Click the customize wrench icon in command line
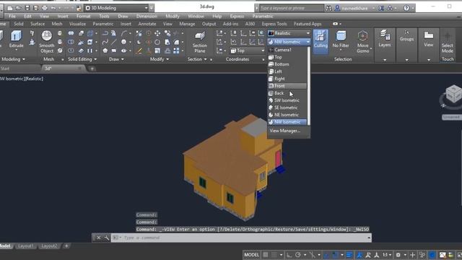 tap(106, 238)
